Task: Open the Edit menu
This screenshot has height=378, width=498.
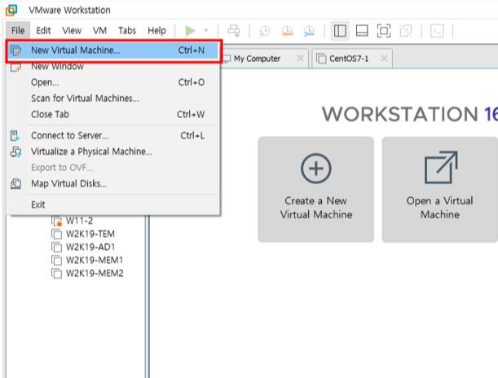Action: pyautogui.click(x=43, y=30)
